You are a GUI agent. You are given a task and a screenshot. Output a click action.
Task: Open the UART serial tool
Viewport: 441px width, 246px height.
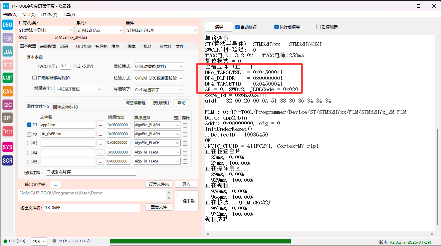tap(7, 78)
